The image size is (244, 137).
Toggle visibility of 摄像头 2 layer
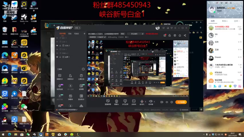(x=57, y=53)
